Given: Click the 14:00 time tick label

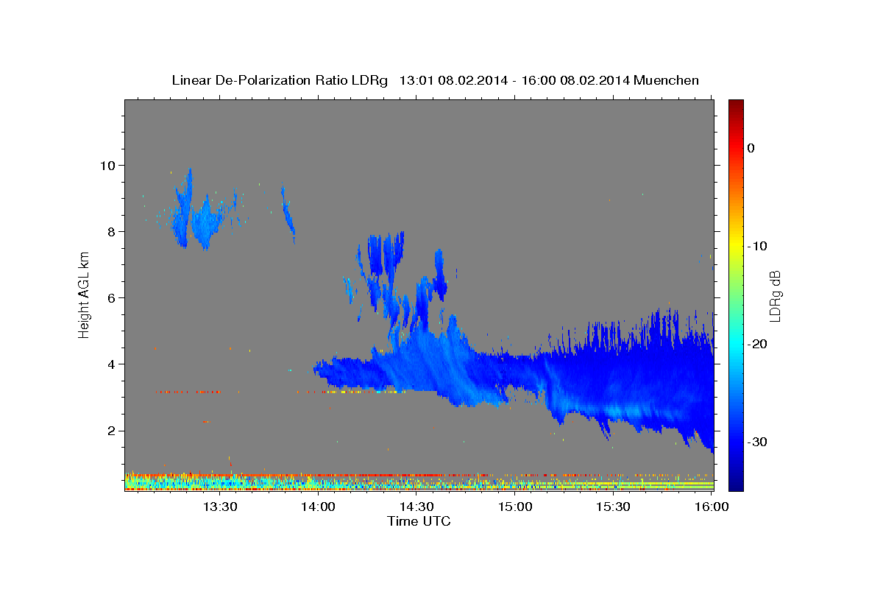Looking at the screenshot, I should [x=319, y=507].
